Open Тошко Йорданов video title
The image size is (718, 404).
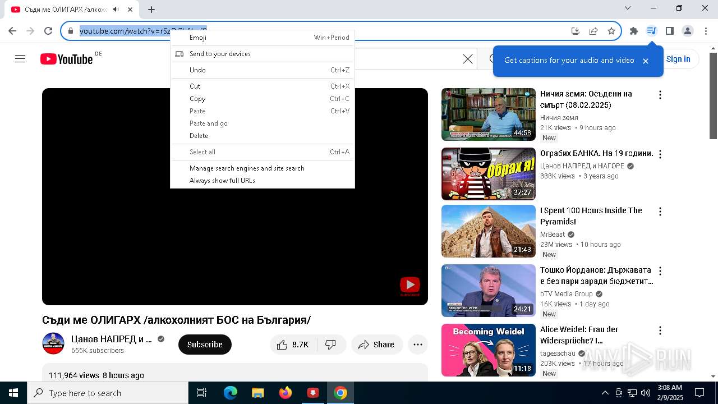[x=596, y=276]
